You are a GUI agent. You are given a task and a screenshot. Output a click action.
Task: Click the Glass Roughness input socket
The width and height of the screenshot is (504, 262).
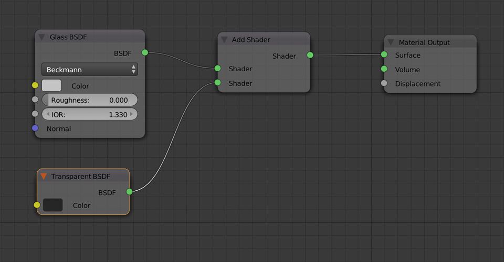click(x=35, y=100)
